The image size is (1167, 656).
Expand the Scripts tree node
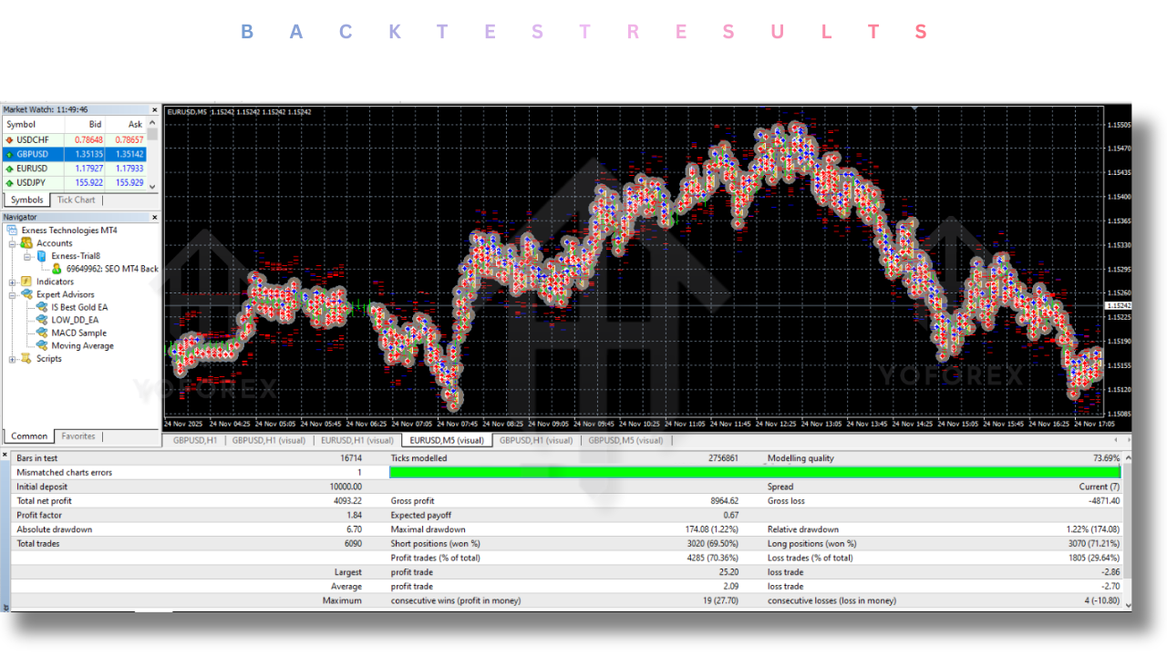[13, 358]
